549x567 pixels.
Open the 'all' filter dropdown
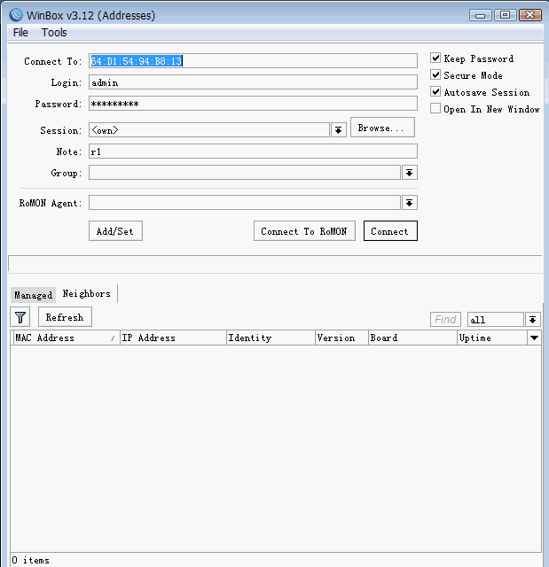click(x=532, y=320)
